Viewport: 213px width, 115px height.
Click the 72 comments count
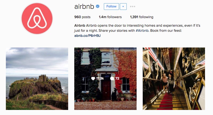(x=117, y=78)
